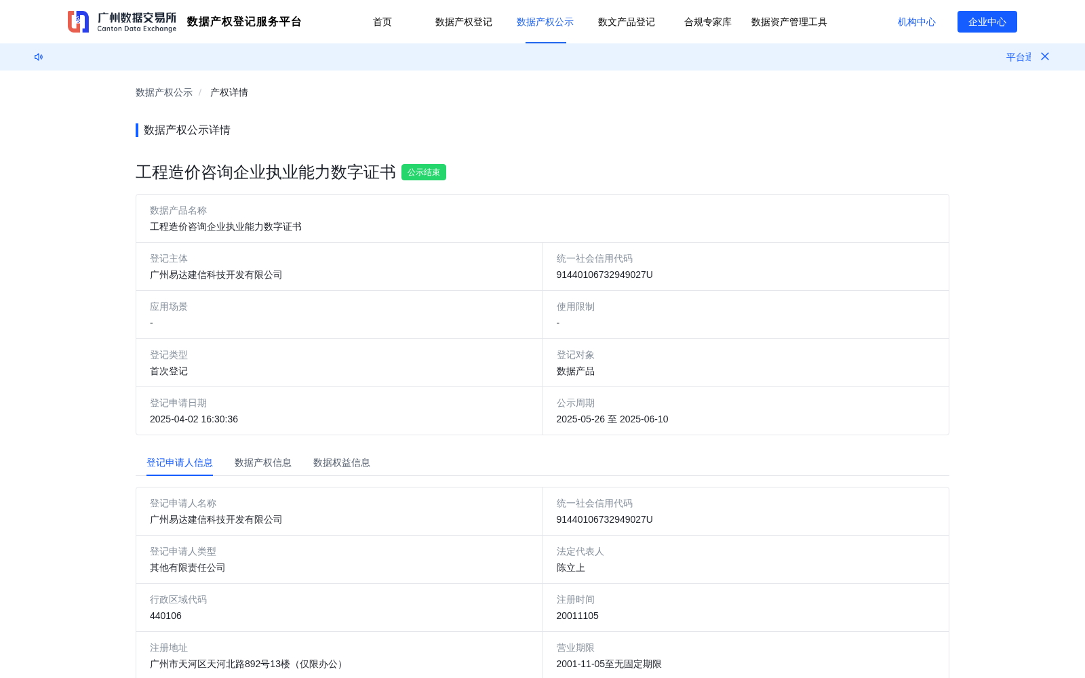
Task: Click the 公示结束 status badge
Action: [424, 172]
